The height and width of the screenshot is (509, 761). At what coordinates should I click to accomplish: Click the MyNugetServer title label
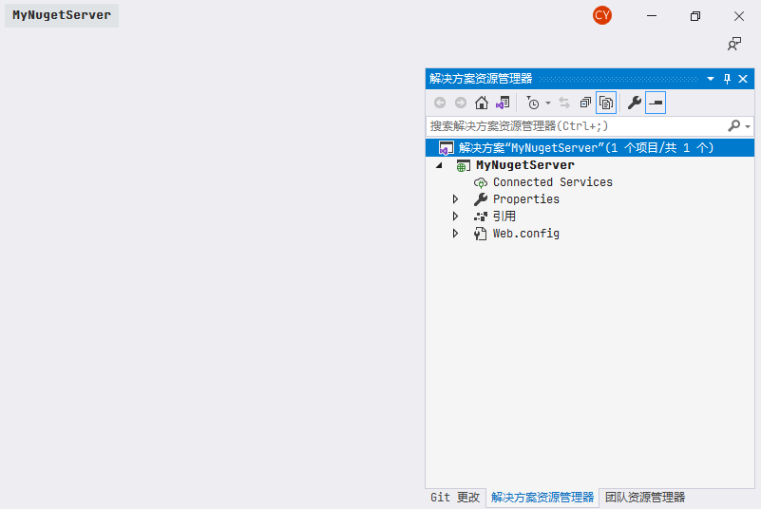coord(62,15)
